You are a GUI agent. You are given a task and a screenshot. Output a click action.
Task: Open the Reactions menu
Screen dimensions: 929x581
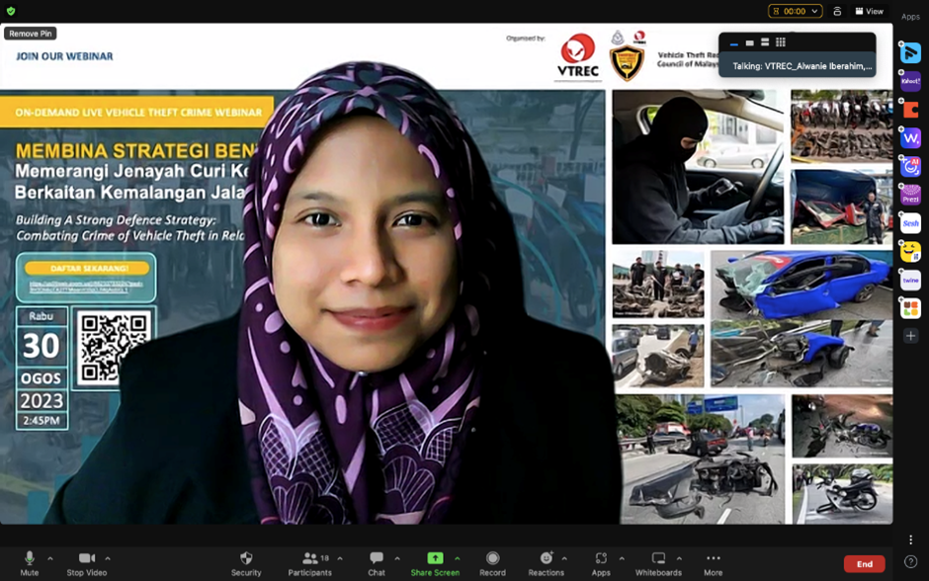546,559
